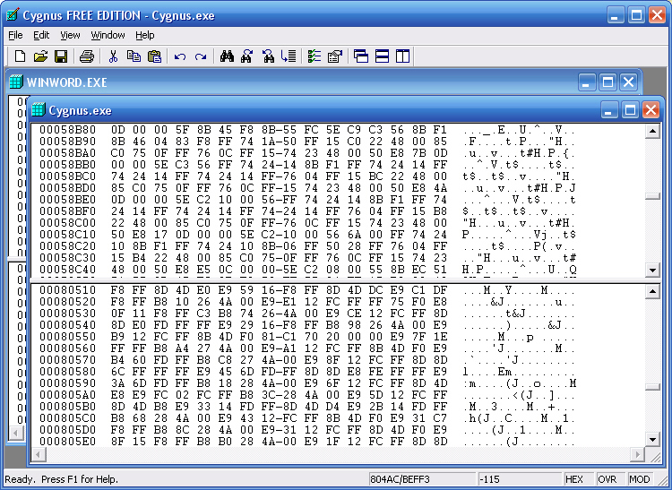Click the Paste clipboard icon
672x490 pixels.
point(154,56)
